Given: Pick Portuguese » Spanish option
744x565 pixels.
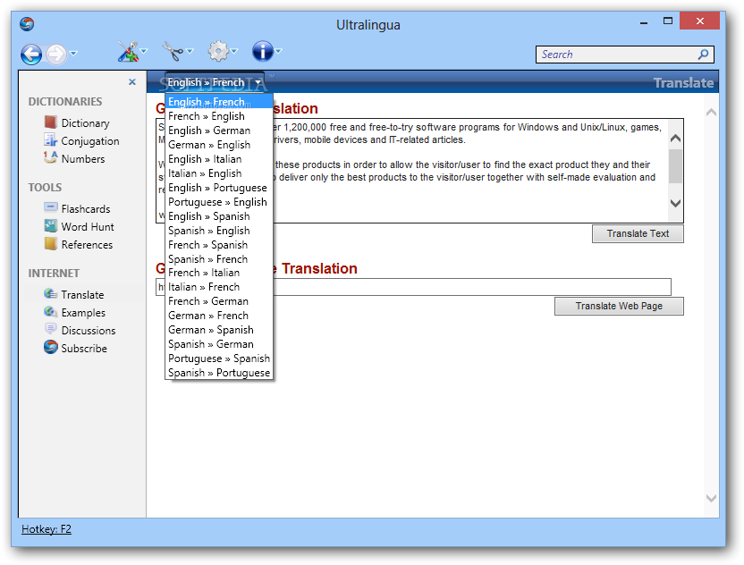Looking at the screenshot, I should pyautogui.click(x=219, y=358).
